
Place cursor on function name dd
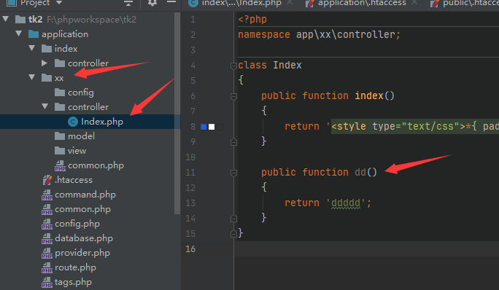pos(360,173)
